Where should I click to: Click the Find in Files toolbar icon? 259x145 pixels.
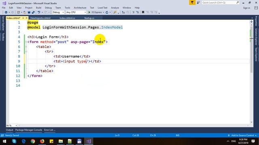pos(115,12)
